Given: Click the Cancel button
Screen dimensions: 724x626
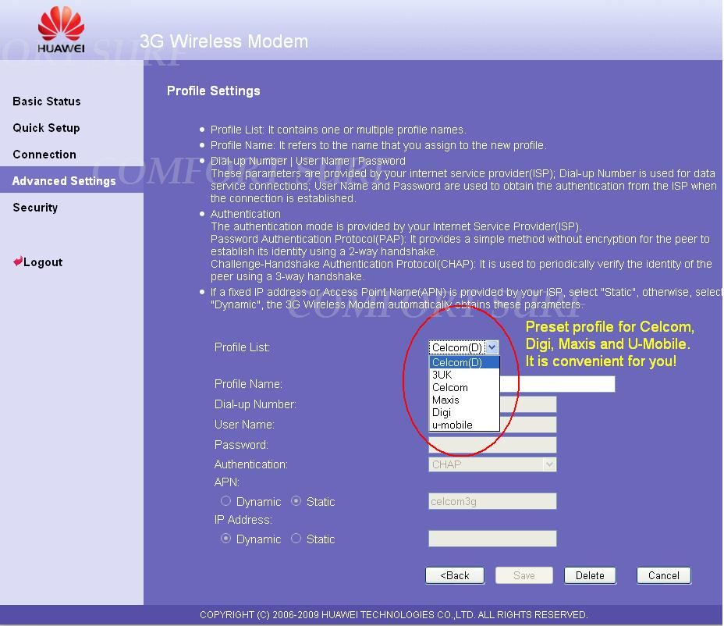Looking at the screenshot, I should tap(663, 575).
